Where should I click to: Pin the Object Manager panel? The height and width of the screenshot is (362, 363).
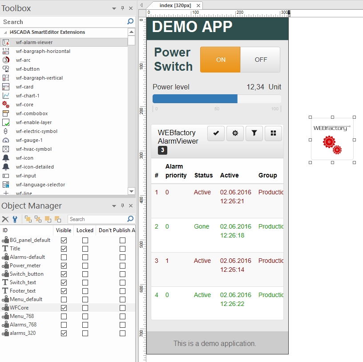click(122, 205)
